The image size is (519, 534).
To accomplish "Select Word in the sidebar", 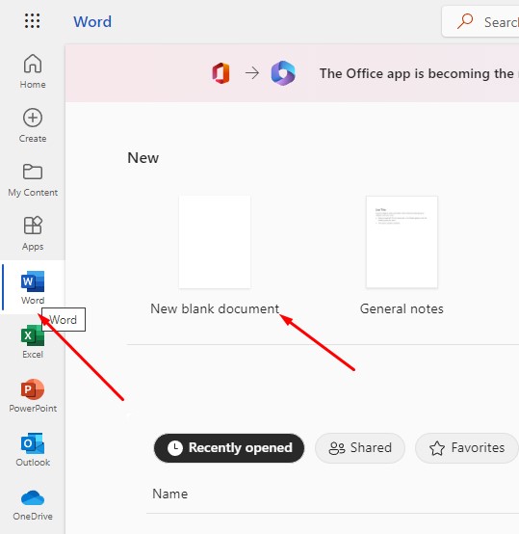I will click(33, 287).
